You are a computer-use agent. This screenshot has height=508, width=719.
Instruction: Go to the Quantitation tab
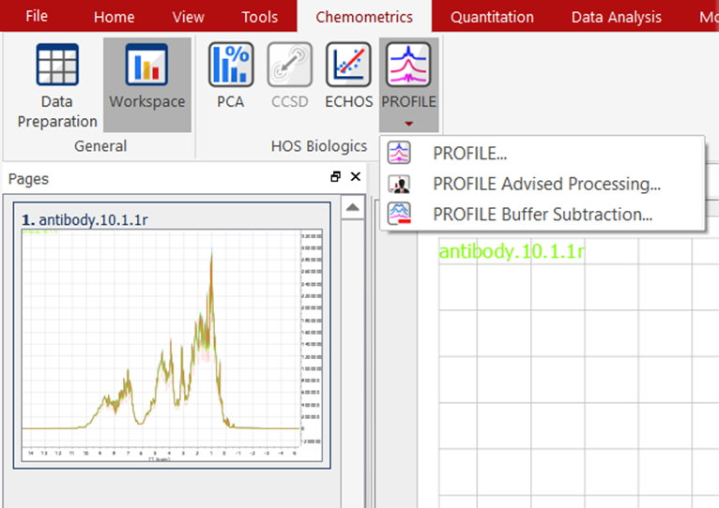pos(492,17)
